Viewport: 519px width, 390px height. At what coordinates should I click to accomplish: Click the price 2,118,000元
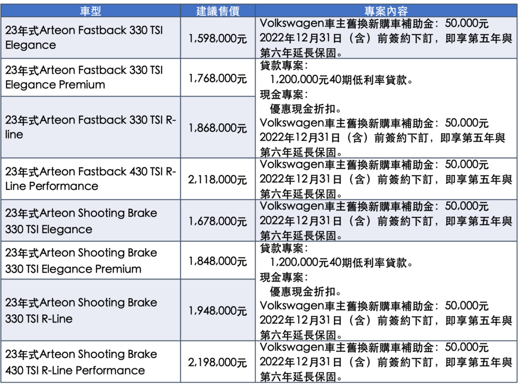point(218,179)
